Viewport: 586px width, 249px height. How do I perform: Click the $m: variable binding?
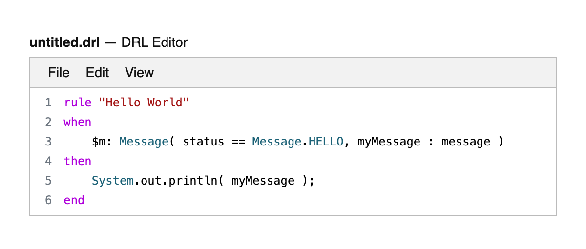102,142
